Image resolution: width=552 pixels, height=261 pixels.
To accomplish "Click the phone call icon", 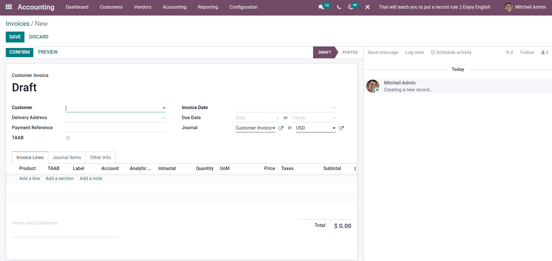I will pyautogui.click(x=339, y=7).
